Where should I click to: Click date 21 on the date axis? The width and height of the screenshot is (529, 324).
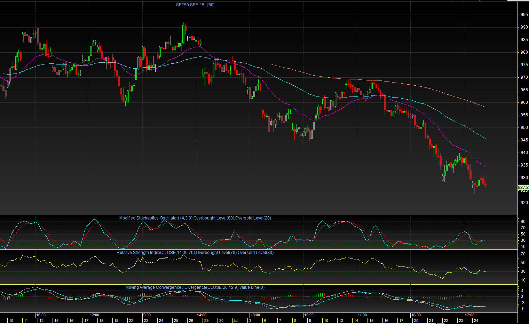click(x=431, y=321)
